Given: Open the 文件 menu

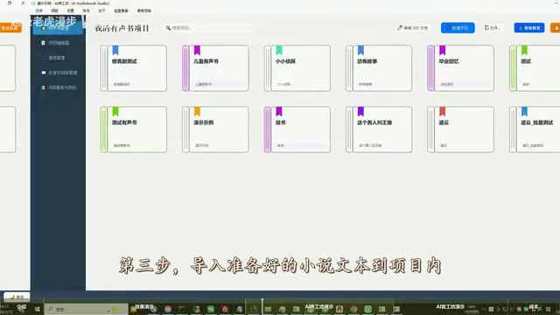Looking at the screenshot, I should coord(38,10).
